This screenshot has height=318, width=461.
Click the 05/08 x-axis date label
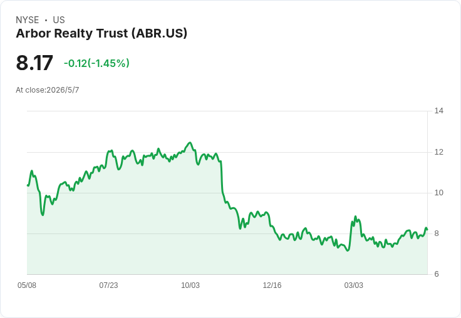(27, 285)
